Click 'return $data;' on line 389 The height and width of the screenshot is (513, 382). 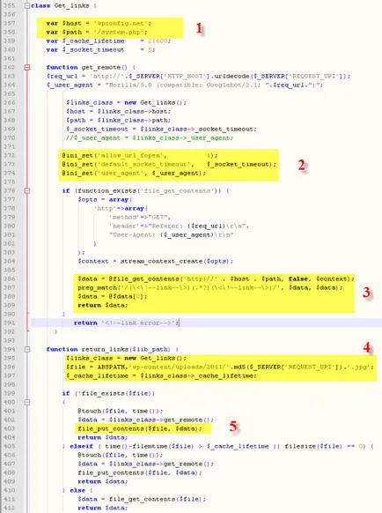(103, 305)
